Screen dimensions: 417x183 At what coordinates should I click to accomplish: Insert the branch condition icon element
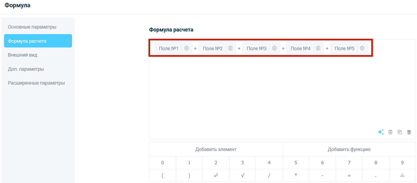click(402, 176)
